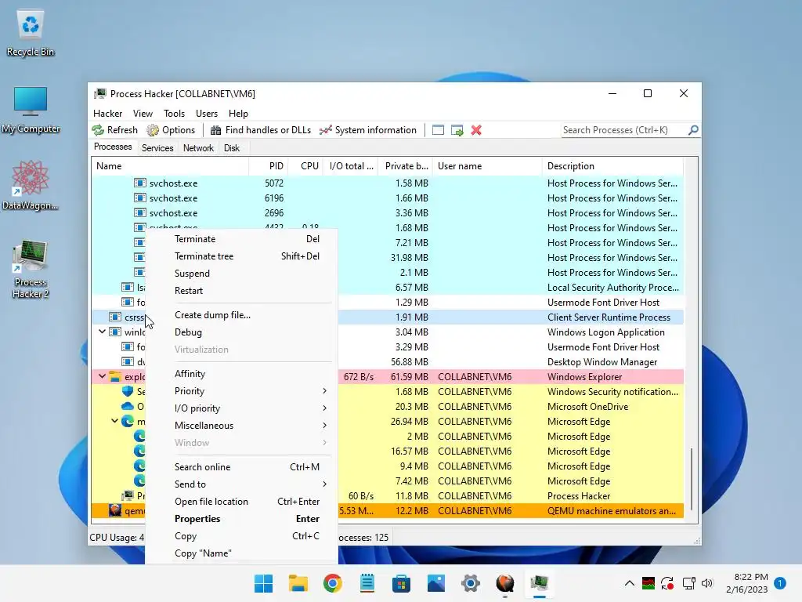Choose Terminate in the context menu

241,239
